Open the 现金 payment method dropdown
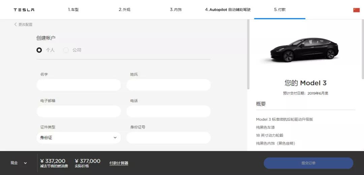364x175 pixels. pyautogui.click(x=19, y=163)
